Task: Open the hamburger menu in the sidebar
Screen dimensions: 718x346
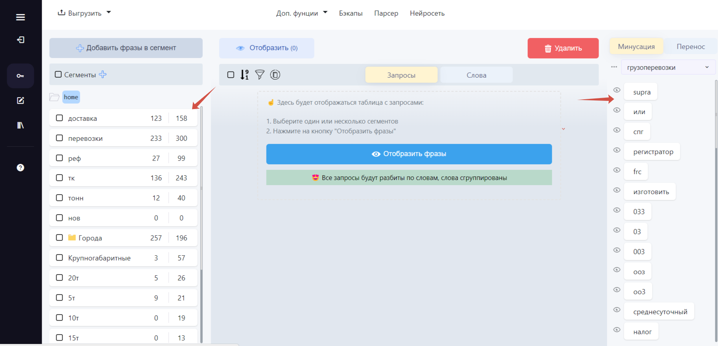Action: 20,17
